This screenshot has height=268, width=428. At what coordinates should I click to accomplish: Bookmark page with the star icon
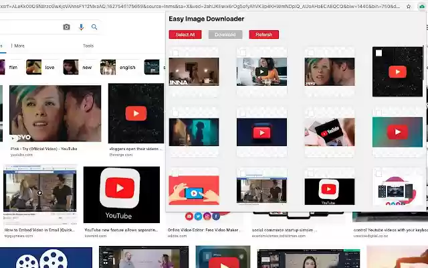pos(409,6)
